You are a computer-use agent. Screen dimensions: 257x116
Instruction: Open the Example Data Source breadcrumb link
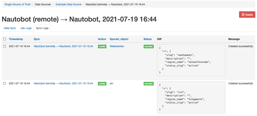click(69, 5)
